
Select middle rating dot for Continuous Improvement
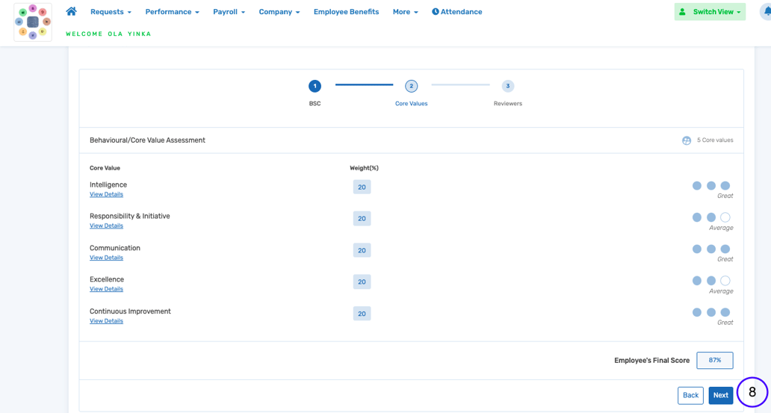point(710,313)
